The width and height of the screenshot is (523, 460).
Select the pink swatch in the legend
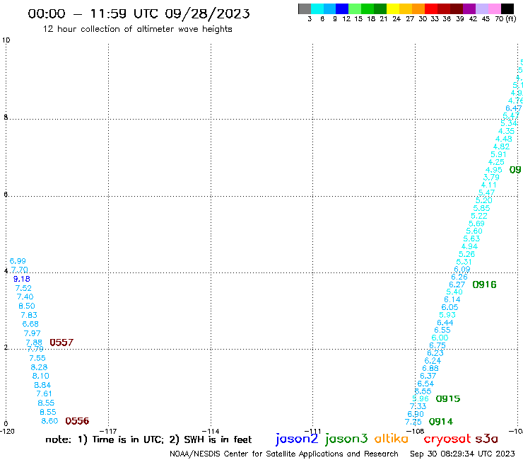495,9
